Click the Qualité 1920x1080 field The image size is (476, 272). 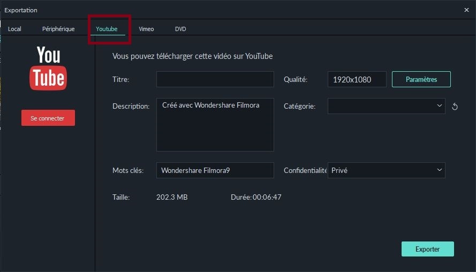[357, 79]
